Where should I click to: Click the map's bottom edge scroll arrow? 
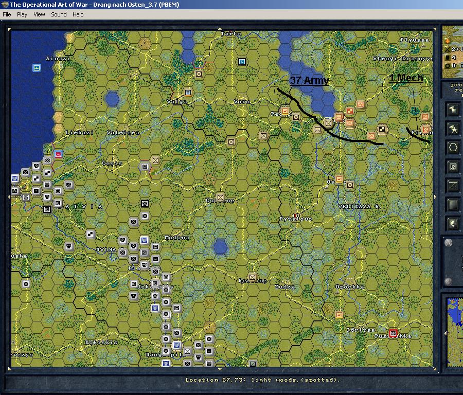220,369
